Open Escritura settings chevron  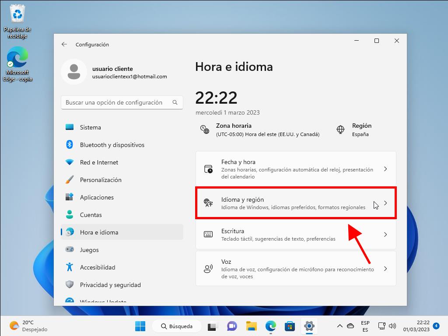pos(385,234)
